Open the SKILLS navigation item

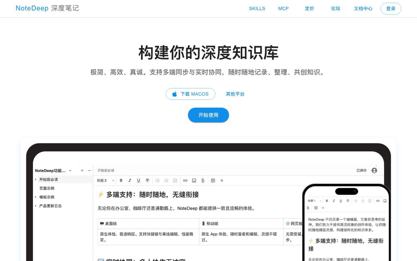(x=257, y=9)
